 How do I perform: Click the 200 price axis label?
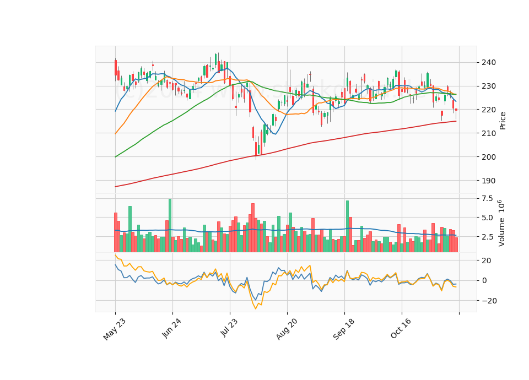pyautogui.click(x=489, y=157)
